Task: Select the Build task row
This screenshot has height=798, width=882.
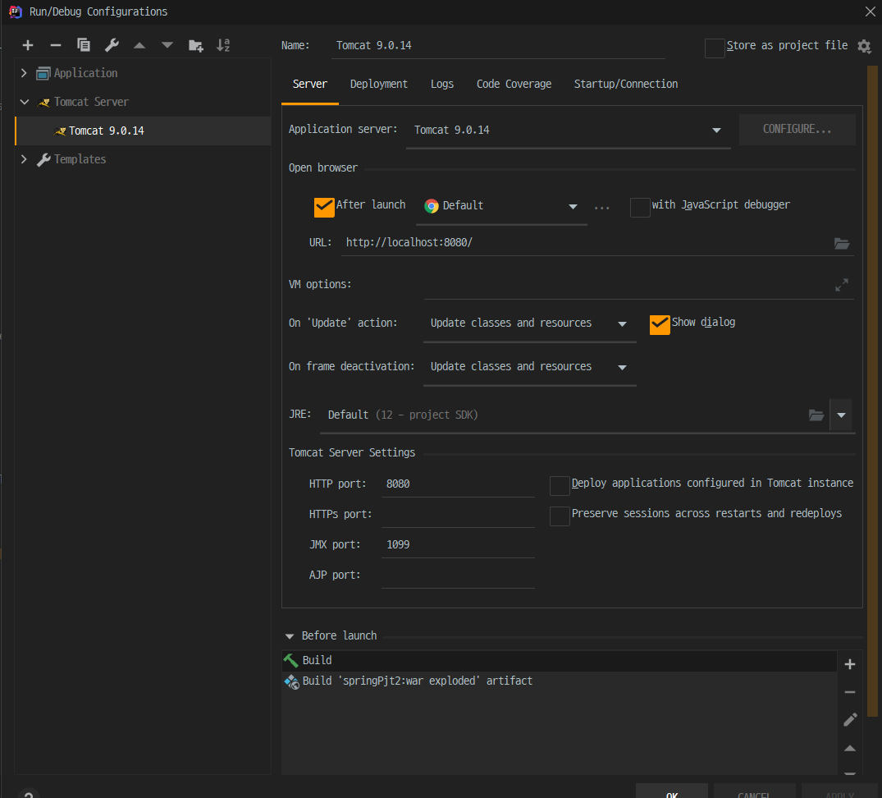Action: [x=559, y=661]
